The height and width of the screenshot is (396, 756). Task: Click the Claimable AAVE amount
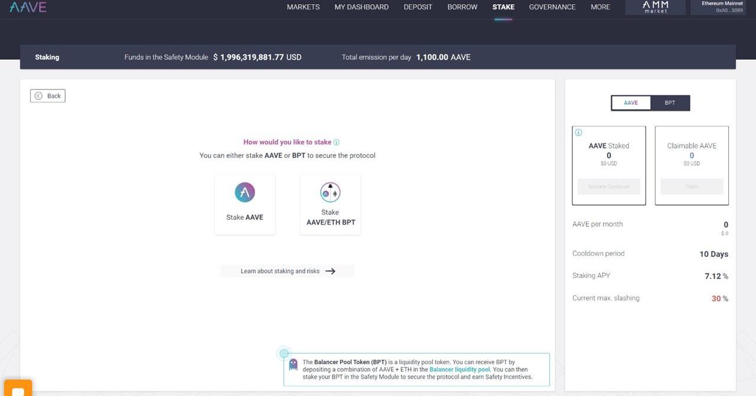692,156
